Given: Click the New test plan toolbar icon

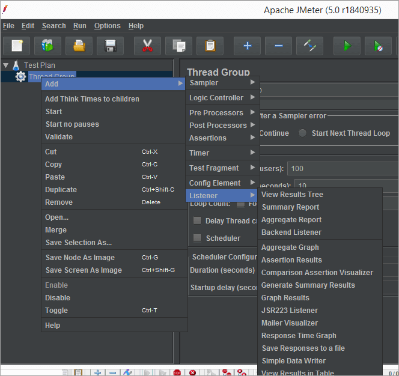Looking at the screenshot, I should [x=17, y=46].
